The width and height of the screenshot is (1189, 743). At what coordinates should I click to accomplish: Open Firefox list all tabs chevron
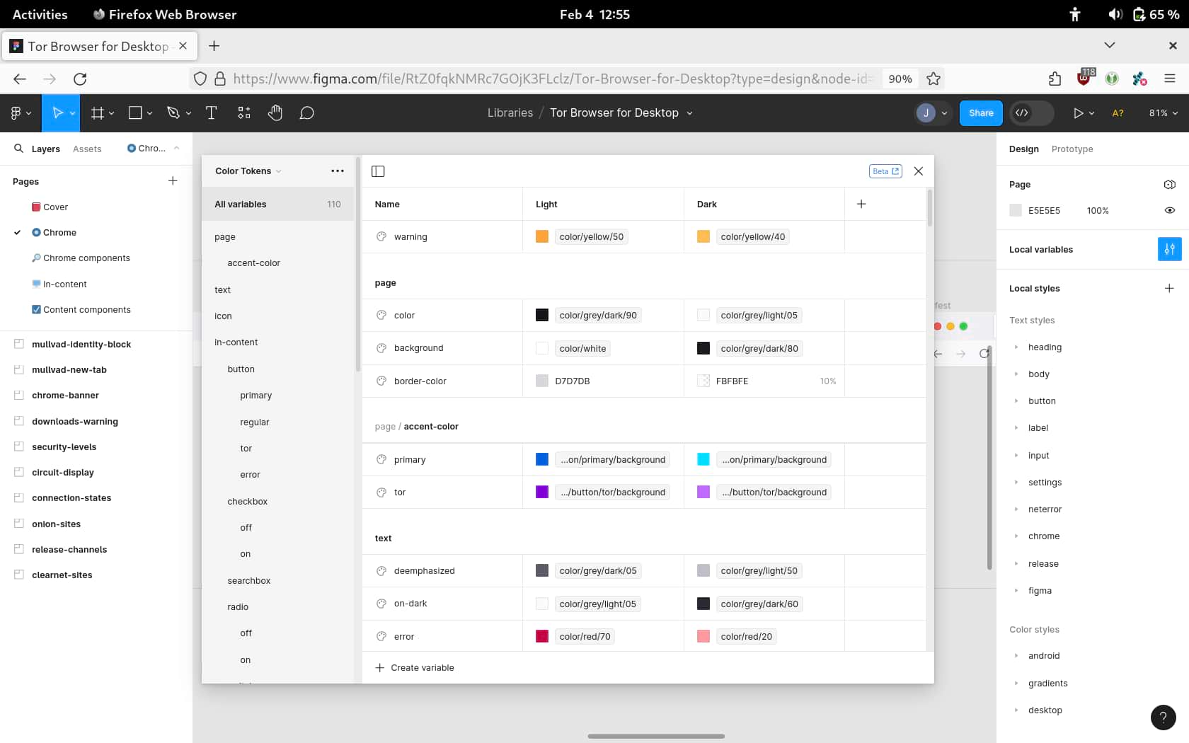click(x=1110, y=45)
